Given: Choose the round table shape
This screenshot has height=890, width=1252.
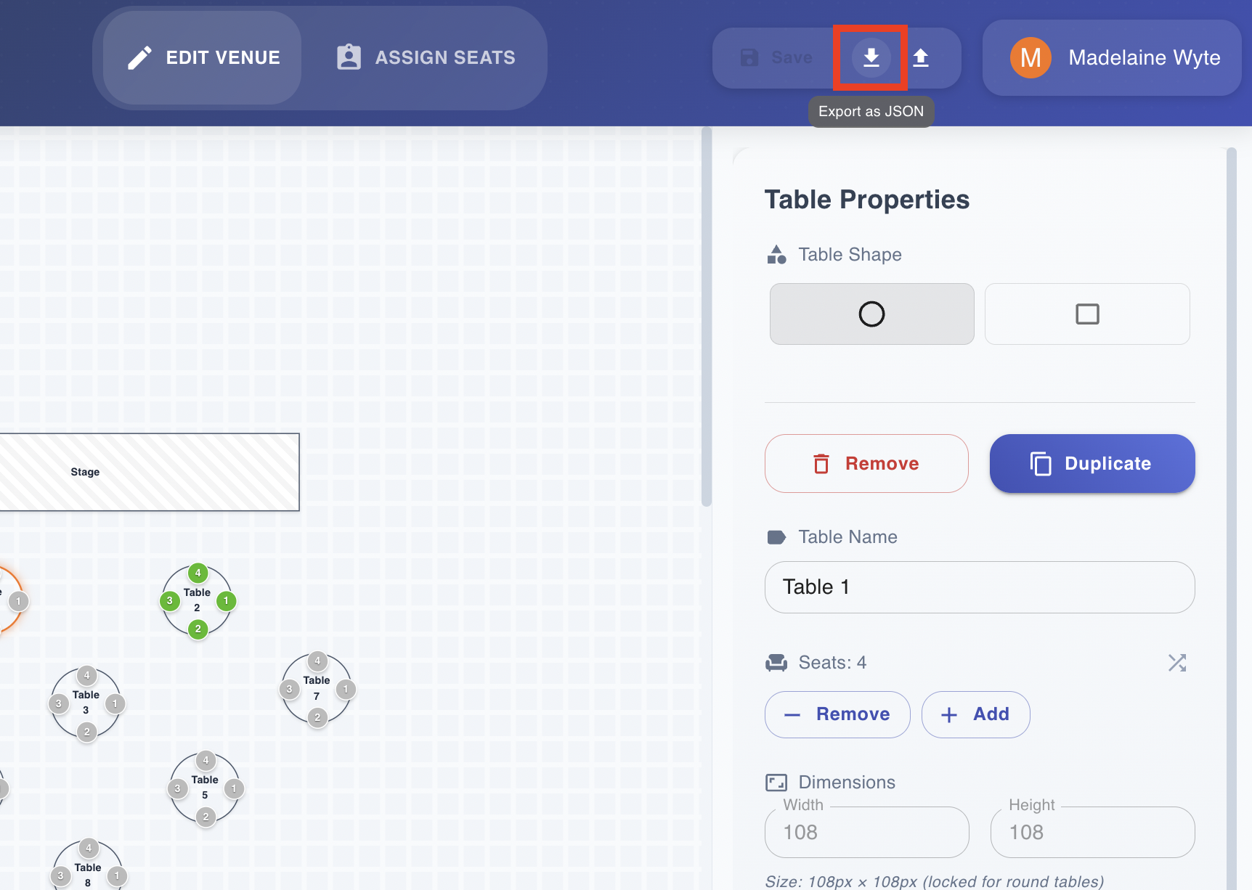Looking at the screenshot, I should 871,314.
